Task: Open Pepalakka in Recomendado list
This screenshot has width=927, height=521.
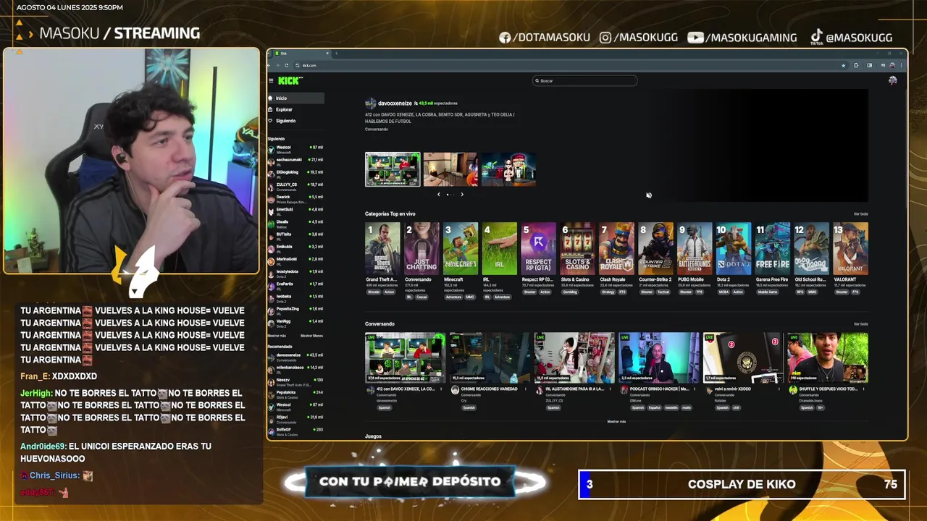Action: click(295, 394)
